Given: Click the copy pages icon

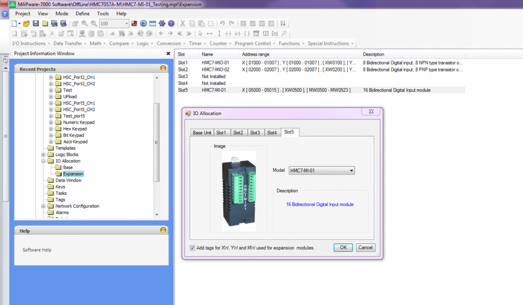Looking at the screenshot, I should [x=192, y=23].
